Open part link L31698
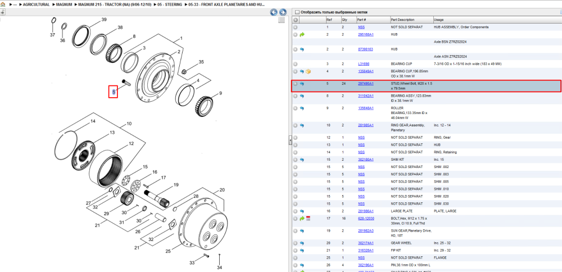This screenshot has height=272, width=562. pos(364,64)
